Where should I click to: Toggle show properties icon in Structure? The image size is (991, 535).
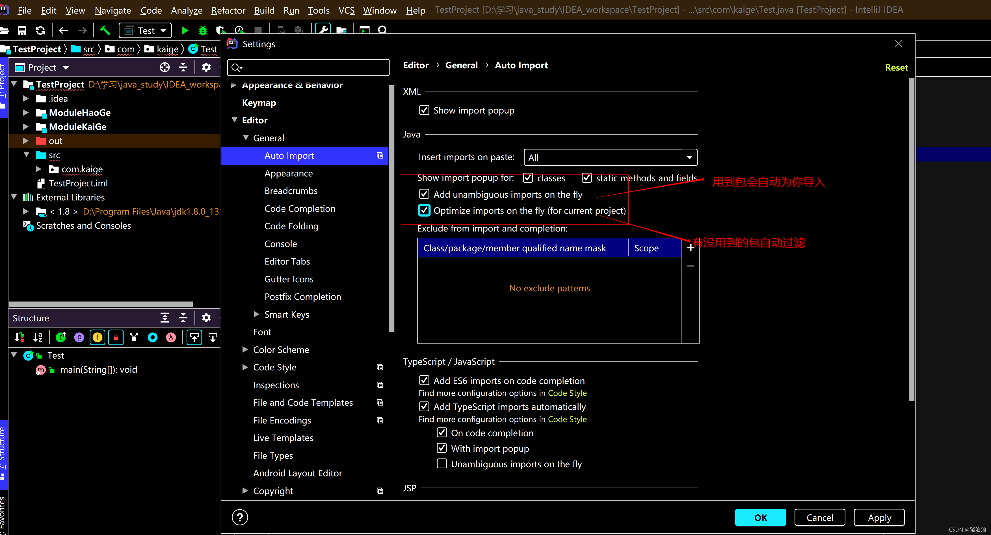(x=79, y=337)
